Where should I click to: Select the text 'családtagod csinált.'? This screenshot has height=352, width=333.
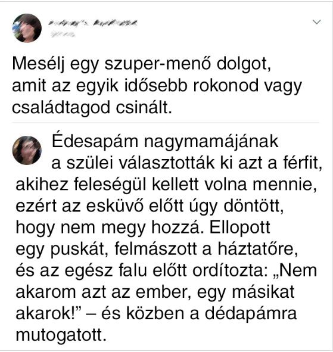(x=92, y=108)
